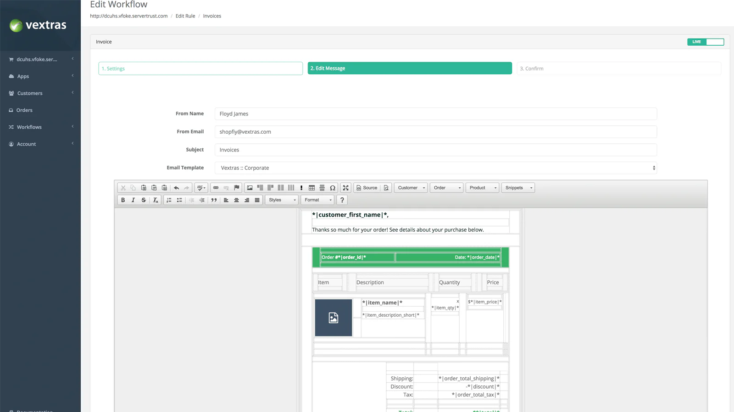Expand the Customers sidebar menu
The image size is (734, 412).
coord(40,93)
